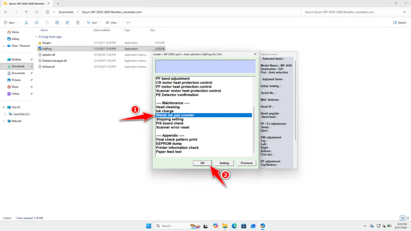Click the Cut icon in Explorer toolbar

(x=26, y=22)
